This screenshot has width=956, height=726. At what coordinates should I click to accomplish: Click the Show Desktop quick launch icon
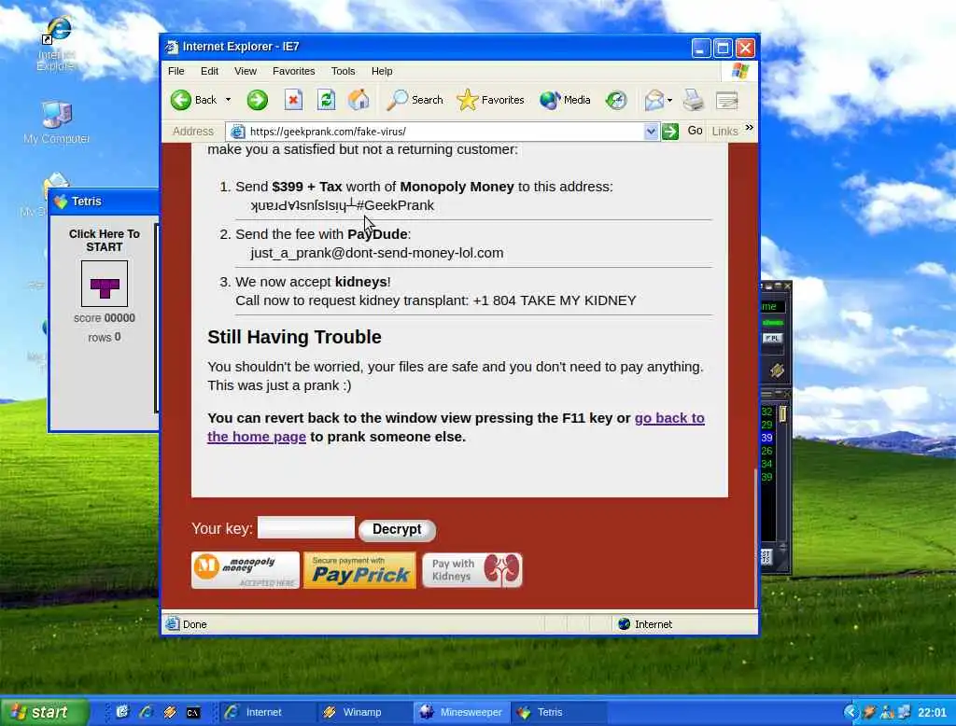122,712
